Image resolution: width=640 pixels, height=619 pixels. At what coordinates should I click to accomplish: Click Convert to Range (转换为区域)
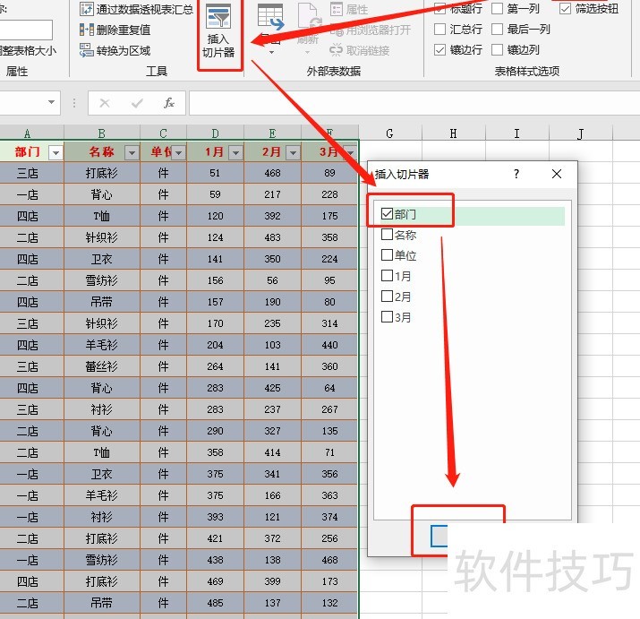115,50
